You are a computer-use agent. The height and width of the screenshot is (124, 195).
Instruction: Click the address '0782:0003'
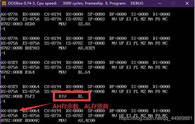coord(12,24)
